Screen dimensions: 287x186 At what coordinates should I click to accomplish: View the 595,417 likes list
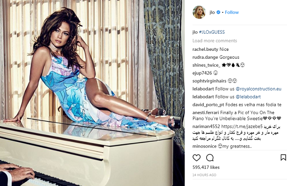pyautogui.click(x=206, y=167)
